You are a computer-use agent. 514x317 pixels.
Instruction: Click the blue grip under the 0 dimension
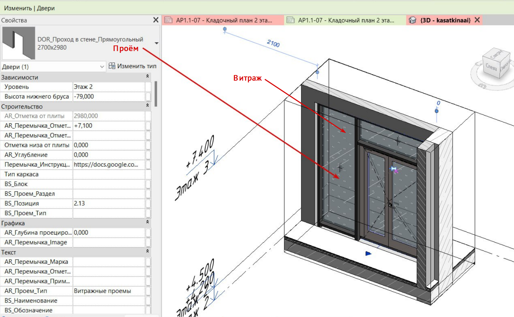[436, 111]
